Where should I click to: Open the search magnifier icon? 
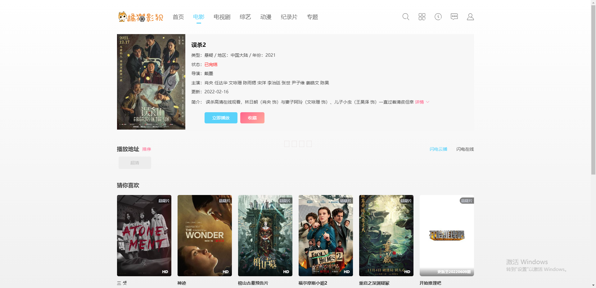tap(406, 17)
